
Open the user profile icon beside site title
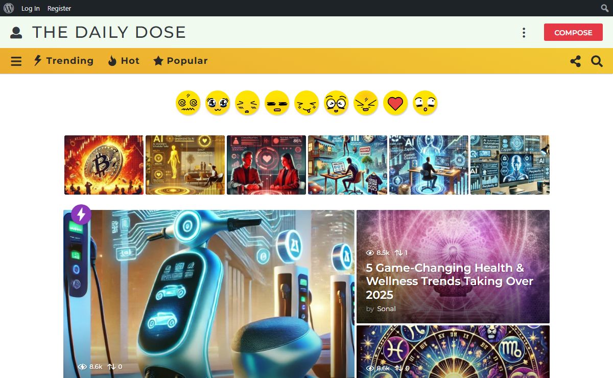coord(16,33)
